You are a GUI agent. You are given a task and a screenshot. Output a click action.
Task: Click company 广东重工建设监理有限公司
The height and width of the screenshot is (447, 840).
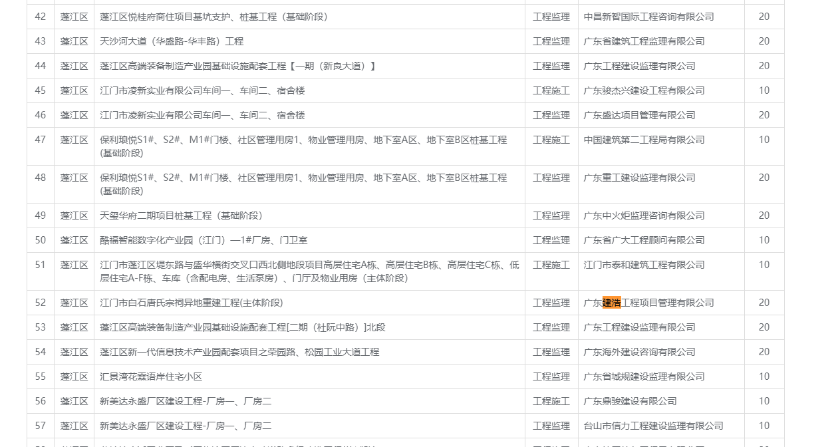(x=639, y=178)
